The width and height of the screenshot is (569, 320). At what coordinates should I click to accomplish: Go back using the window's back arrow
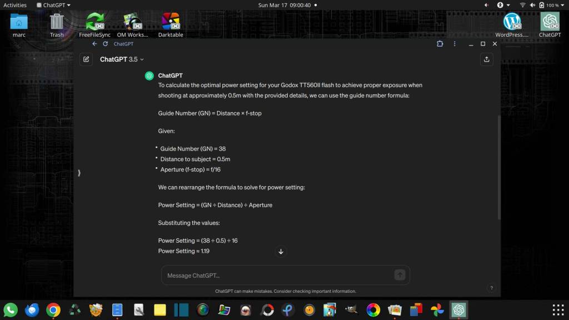(x=94, y=44)
